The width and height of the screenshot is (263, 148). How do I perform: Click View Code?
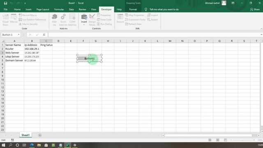coord(104,20)
